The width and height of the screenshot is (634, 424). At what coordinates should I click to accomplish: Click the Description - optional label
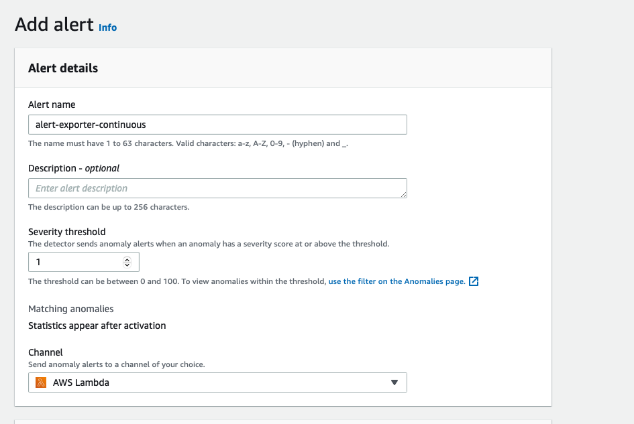coord(74,168)
